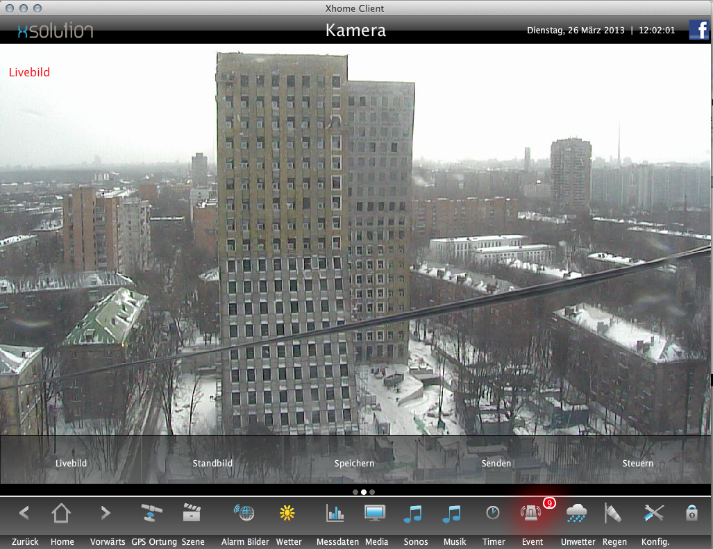
Task: Open the Media monitor icon
Action: (x=375, y=514)
